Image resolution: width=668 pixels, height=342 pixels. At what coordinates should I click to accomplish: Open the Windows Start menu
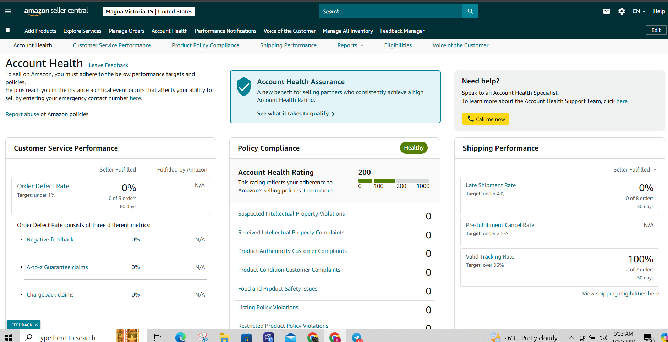point(9,337)
